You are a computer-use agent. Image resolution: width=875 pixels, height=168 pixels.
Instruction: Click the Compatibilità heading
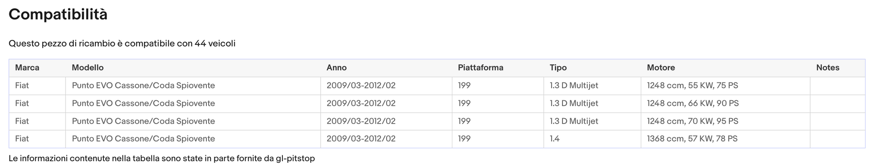point(58,15)
